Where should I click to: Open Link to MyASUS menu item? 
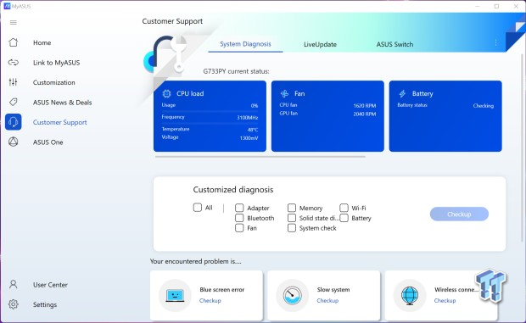tap(56, 63)
